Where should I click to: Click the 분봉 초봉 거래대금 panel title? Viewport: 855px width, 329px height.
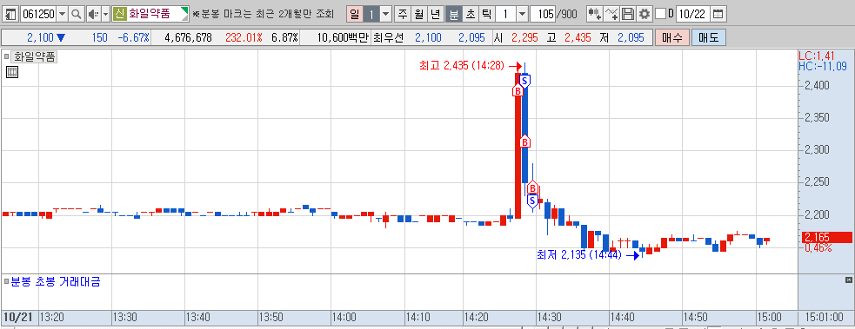click(x=55, y=281)
